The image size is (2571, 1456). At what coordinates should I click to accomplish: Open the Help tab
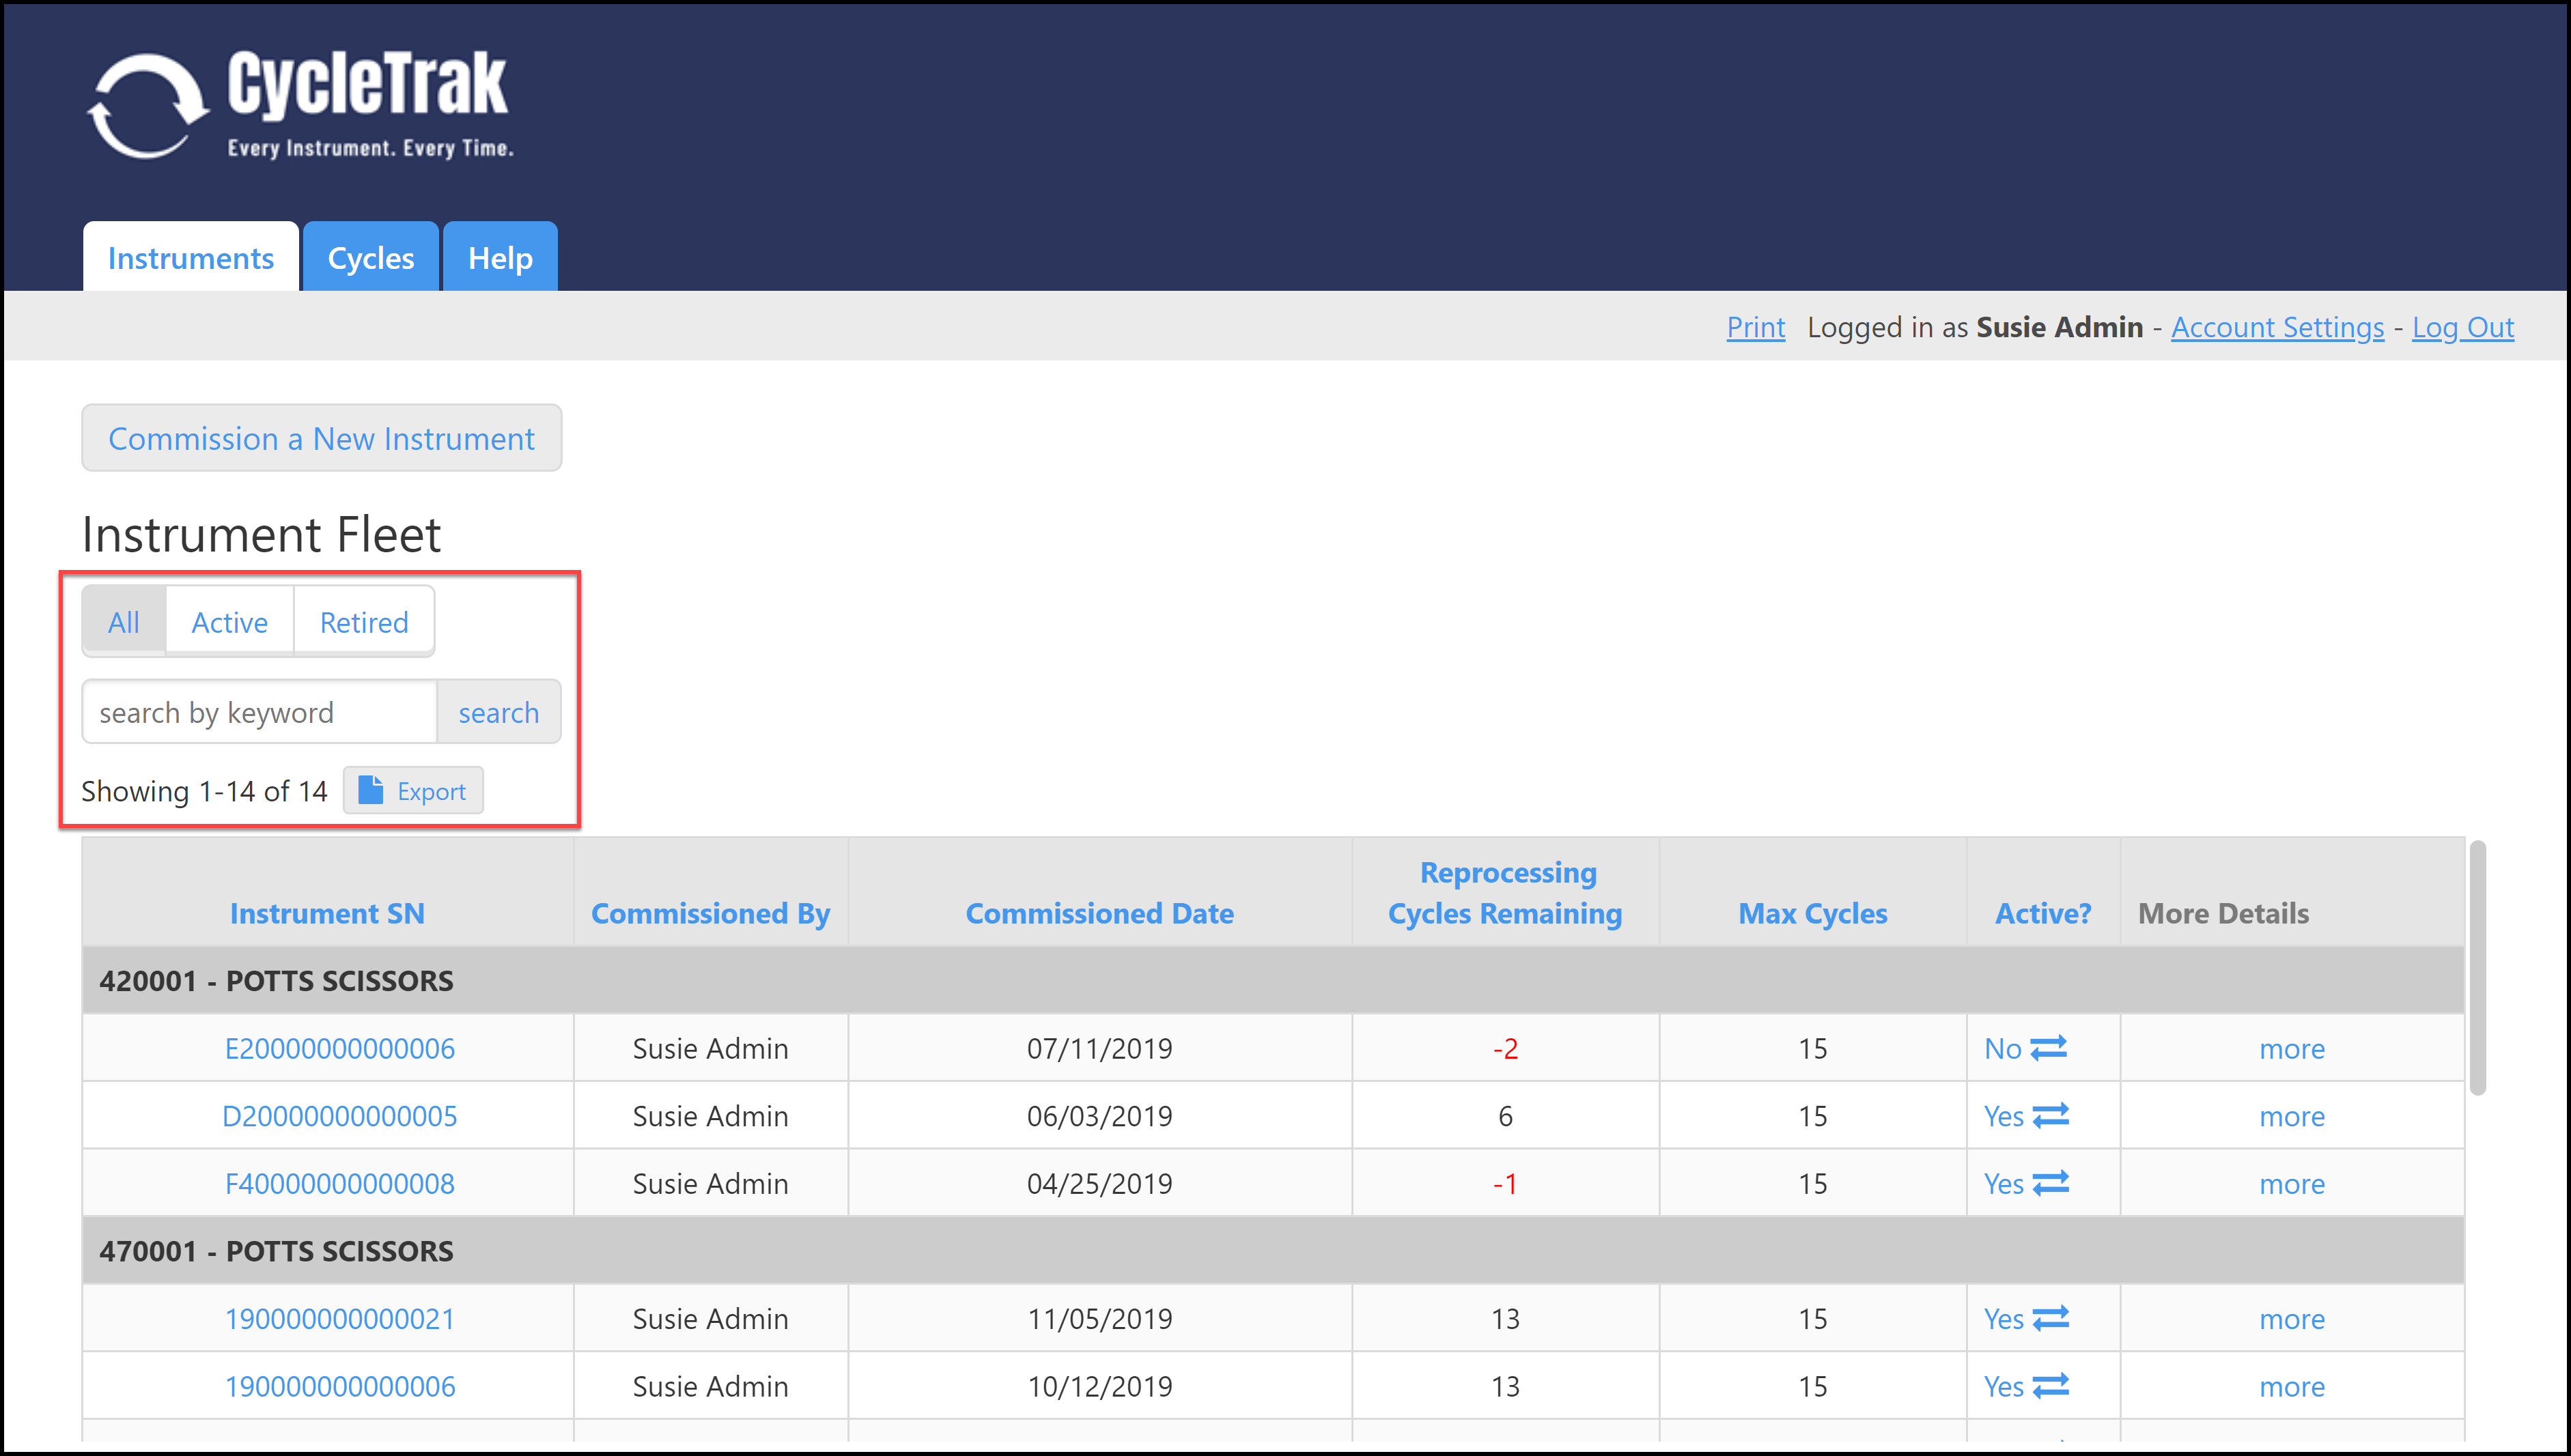point(500,258)
